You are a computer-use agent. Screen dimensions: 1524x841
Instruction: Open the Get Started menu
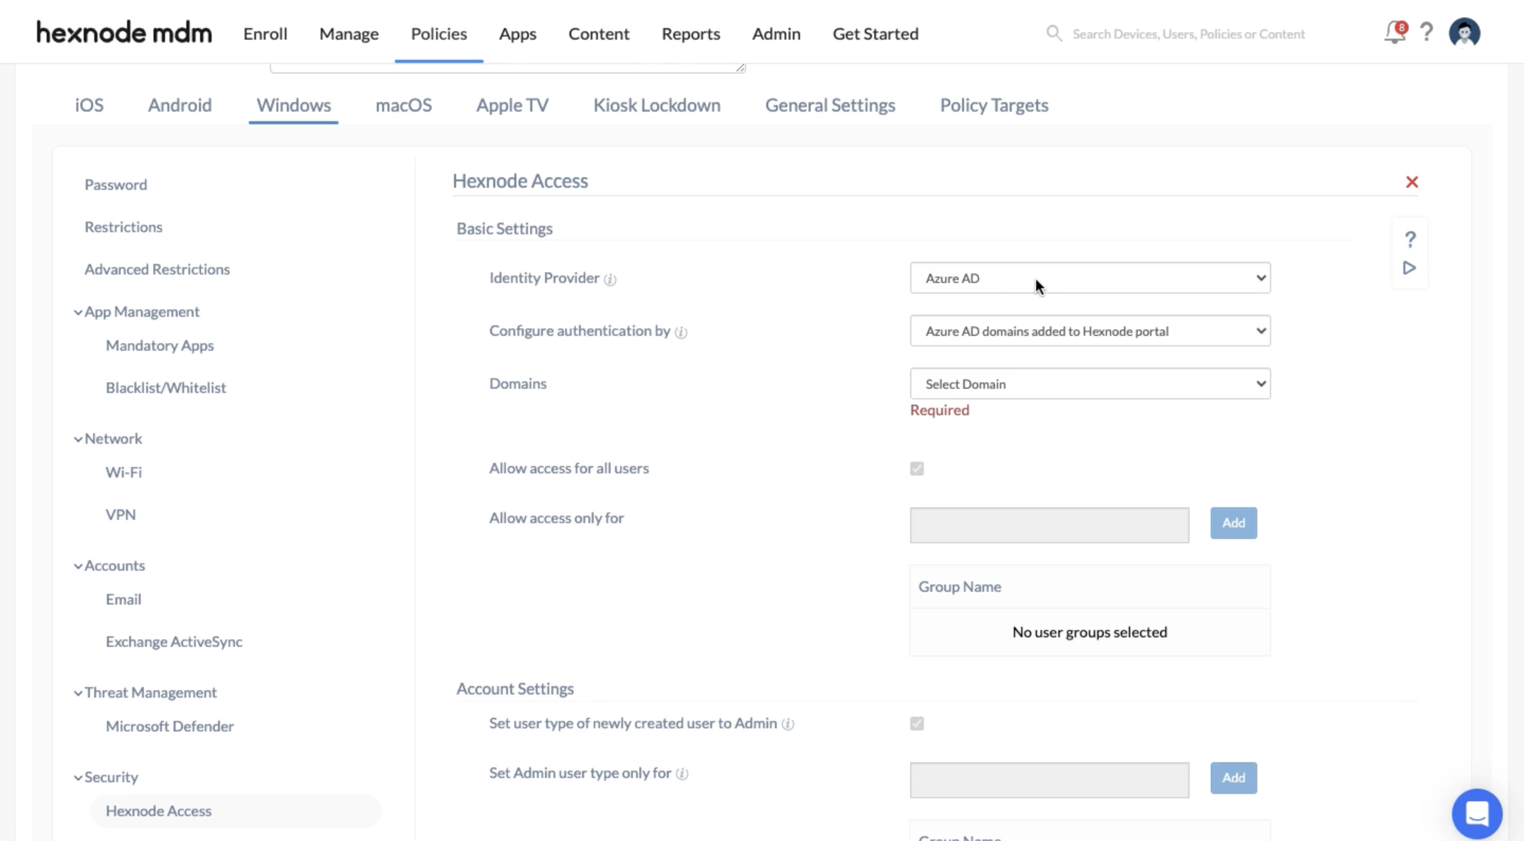(876, 34)
